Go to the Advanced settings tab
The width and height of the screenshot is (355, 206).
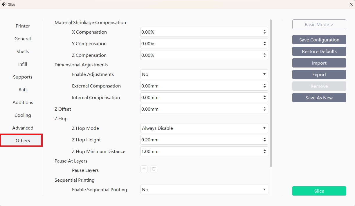pyautogui.click(x=23, y=128)
